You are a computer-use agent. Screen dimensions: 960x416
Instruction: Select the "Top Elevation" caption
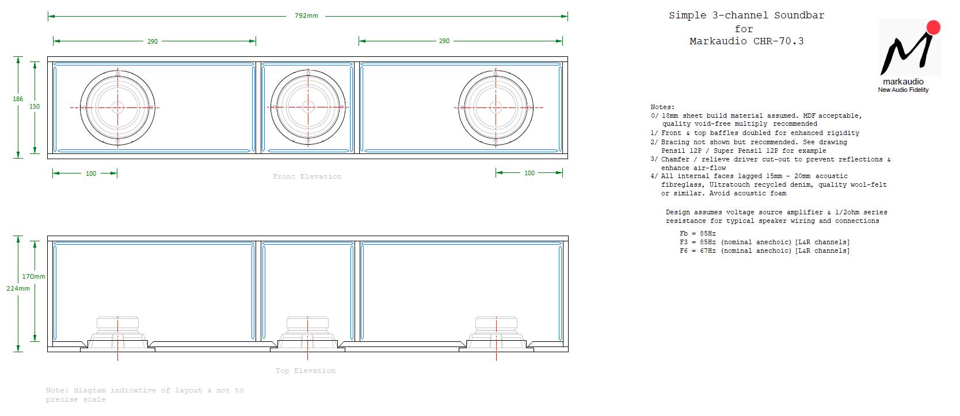(306, 371)
